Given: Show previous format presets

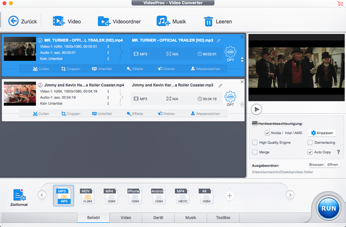Looking at the screenshot, I should [42, 195].
